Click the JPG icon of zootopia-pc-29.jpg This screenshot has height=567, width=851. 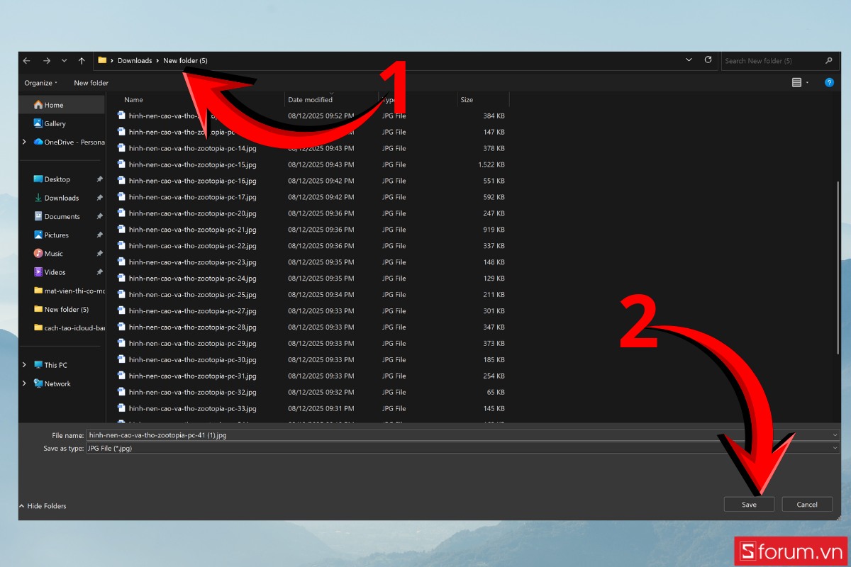coord(121,344)
